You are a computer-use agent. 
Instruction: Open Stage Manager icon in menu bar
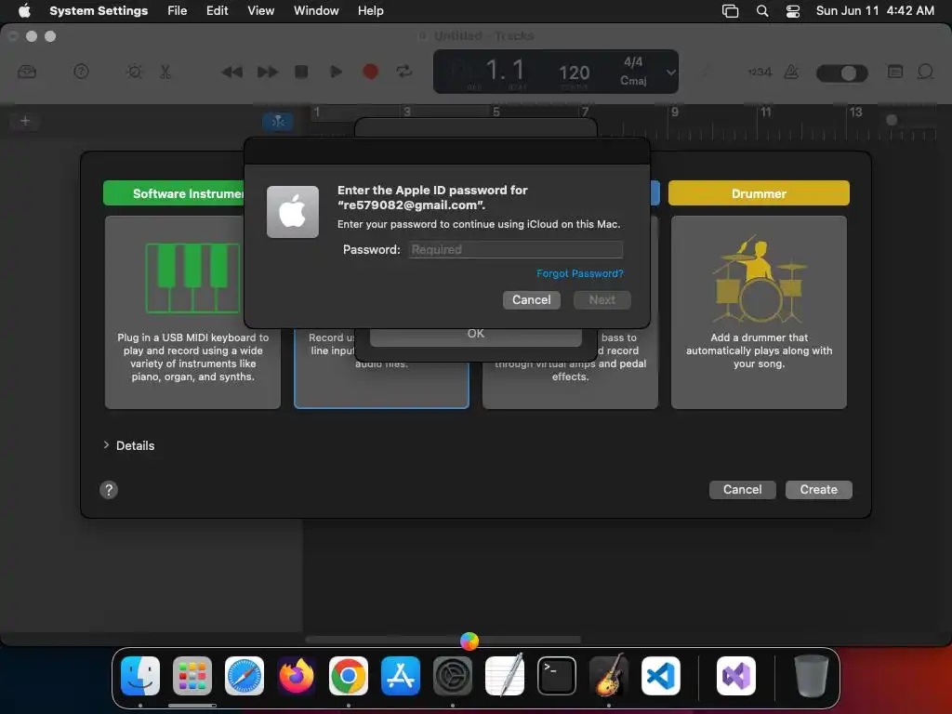click(730, 11)
